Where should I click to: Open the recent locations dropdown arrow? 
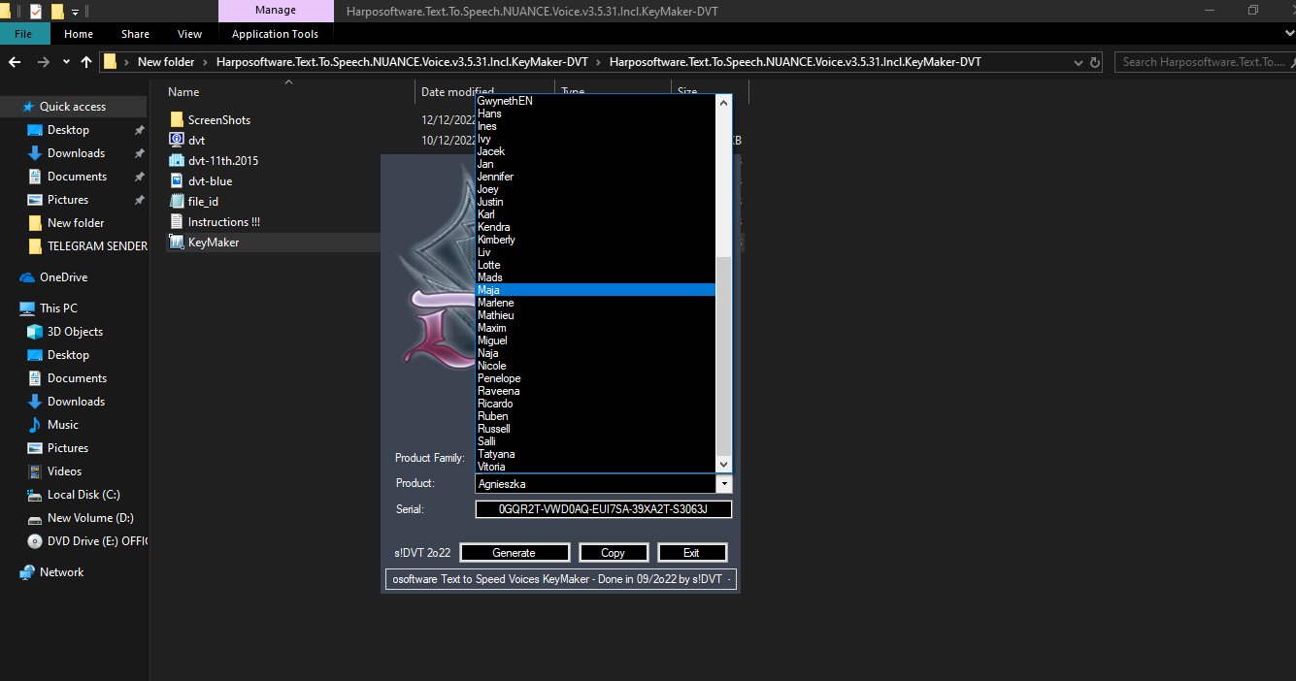pos(67,62)
